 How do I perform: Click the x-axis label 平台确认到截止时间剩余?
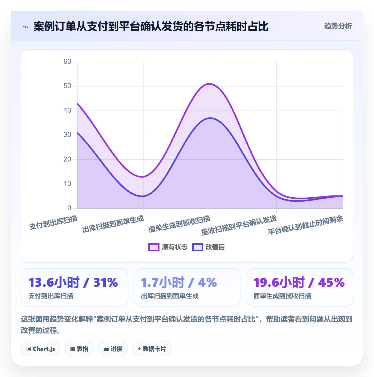coord(305,225)
